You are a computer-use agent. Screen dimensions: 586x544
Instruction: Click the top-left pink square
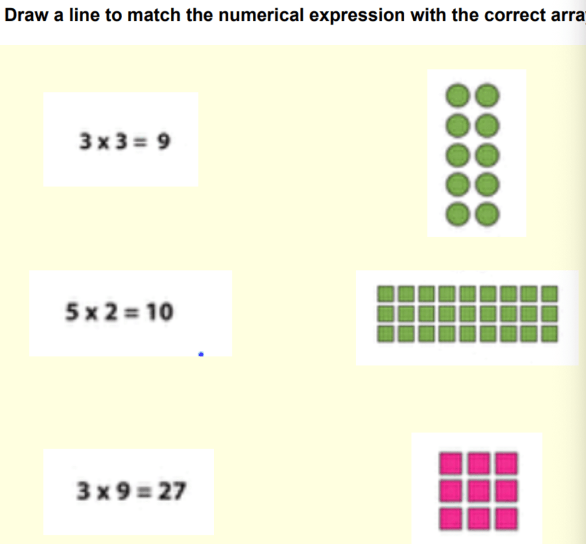click(451, 463)
